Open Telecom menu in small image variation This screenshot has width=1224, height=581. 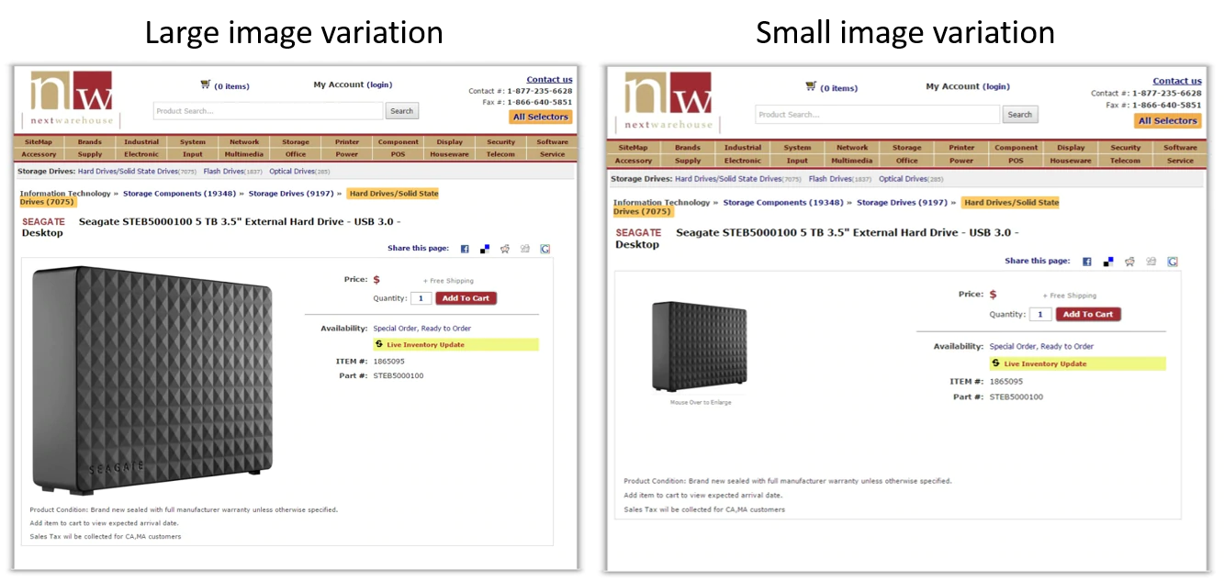[x=1126, y=161]
